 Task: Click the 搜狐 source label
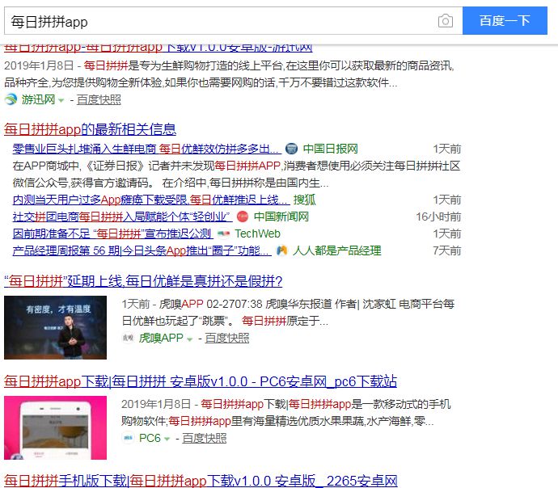click(x=304, y=200)
